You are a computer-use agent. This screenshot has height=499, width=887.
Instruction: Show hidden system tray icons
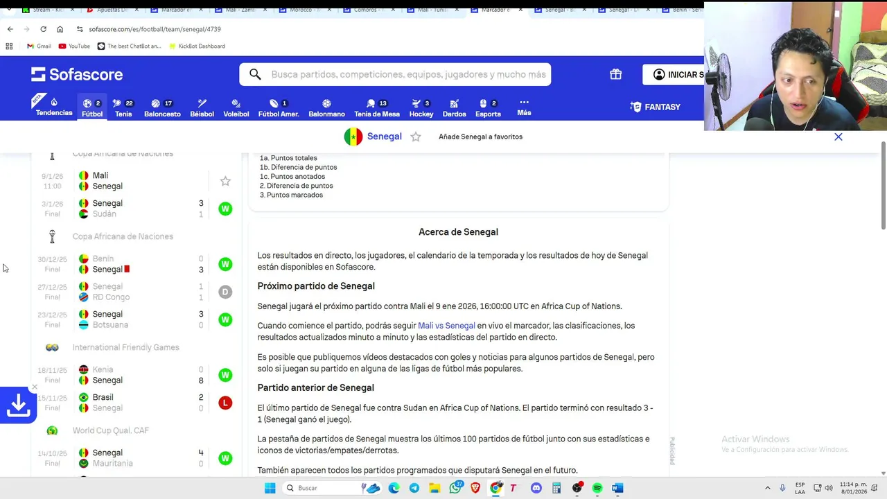767,488
